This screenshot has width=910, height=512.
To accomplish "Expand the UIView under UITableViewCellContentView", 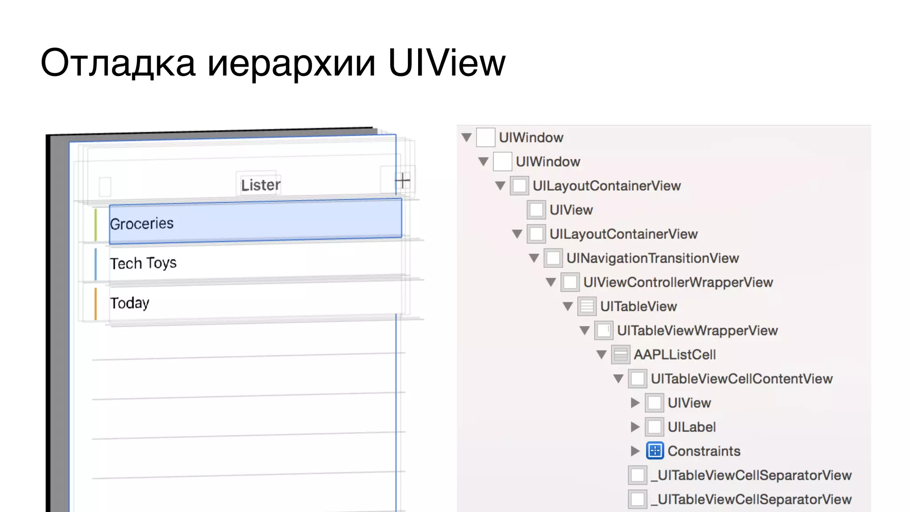I will [635, 403].
